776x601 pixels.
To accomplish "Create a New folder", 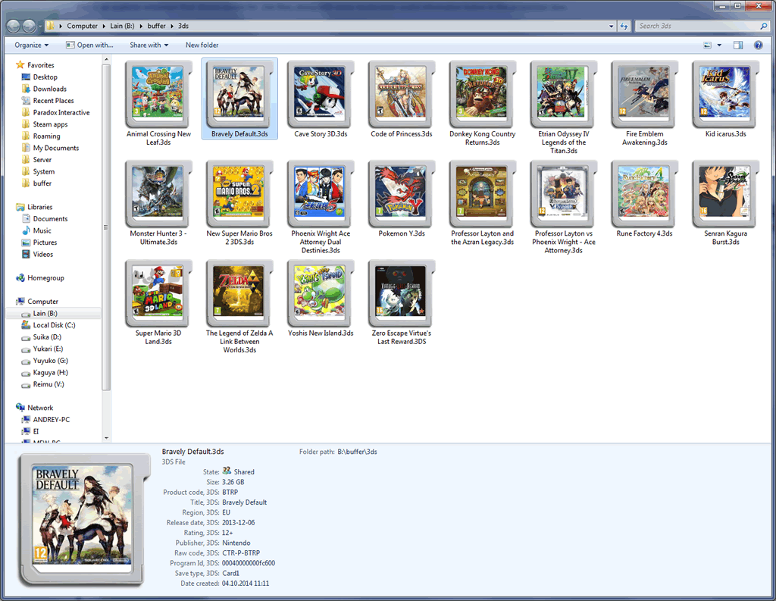I will coord(202,45).
